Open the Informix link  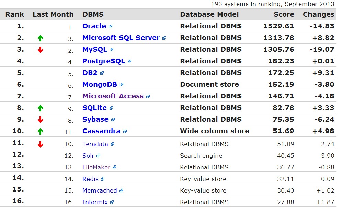[x=95, y=202]
